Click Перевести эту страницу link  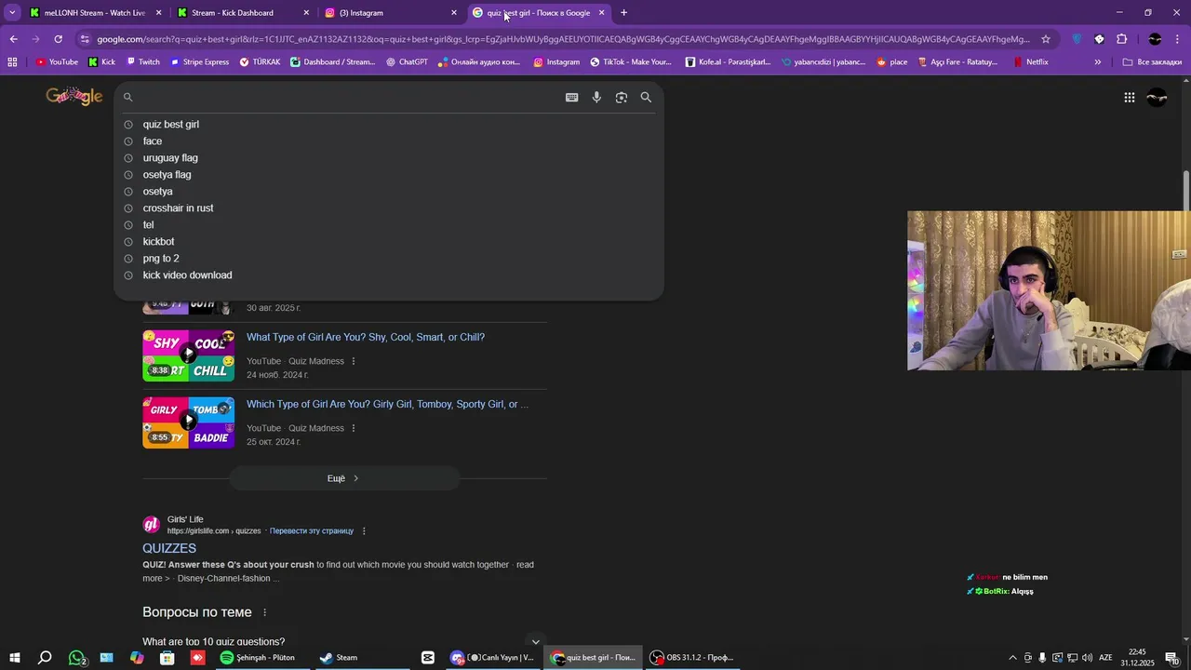[x=312, y=530]
